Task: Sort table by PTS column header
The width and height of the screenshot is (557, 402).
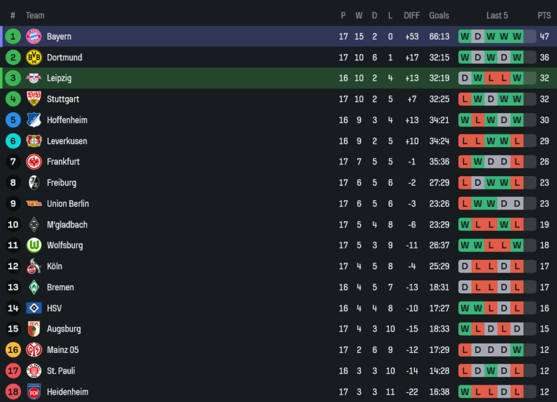Action: pyautogui.click(x=544, y=16)
